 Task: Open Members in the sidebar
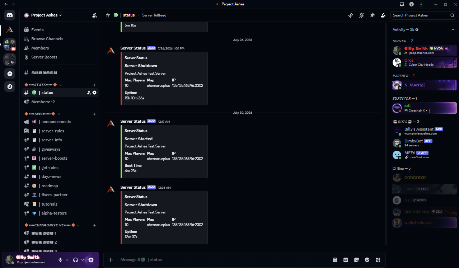pyautogui.click(x=60, y=48)
